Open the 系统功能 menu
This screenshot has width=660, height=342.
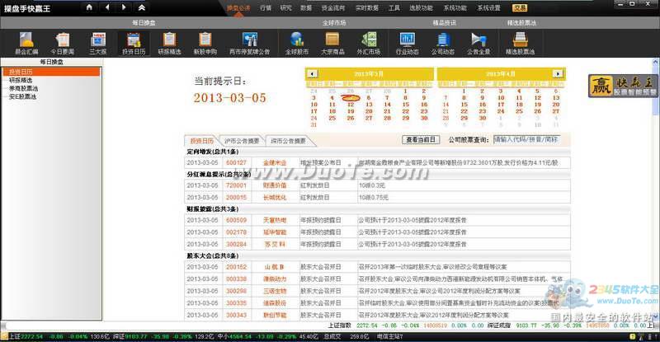[455, 8]
